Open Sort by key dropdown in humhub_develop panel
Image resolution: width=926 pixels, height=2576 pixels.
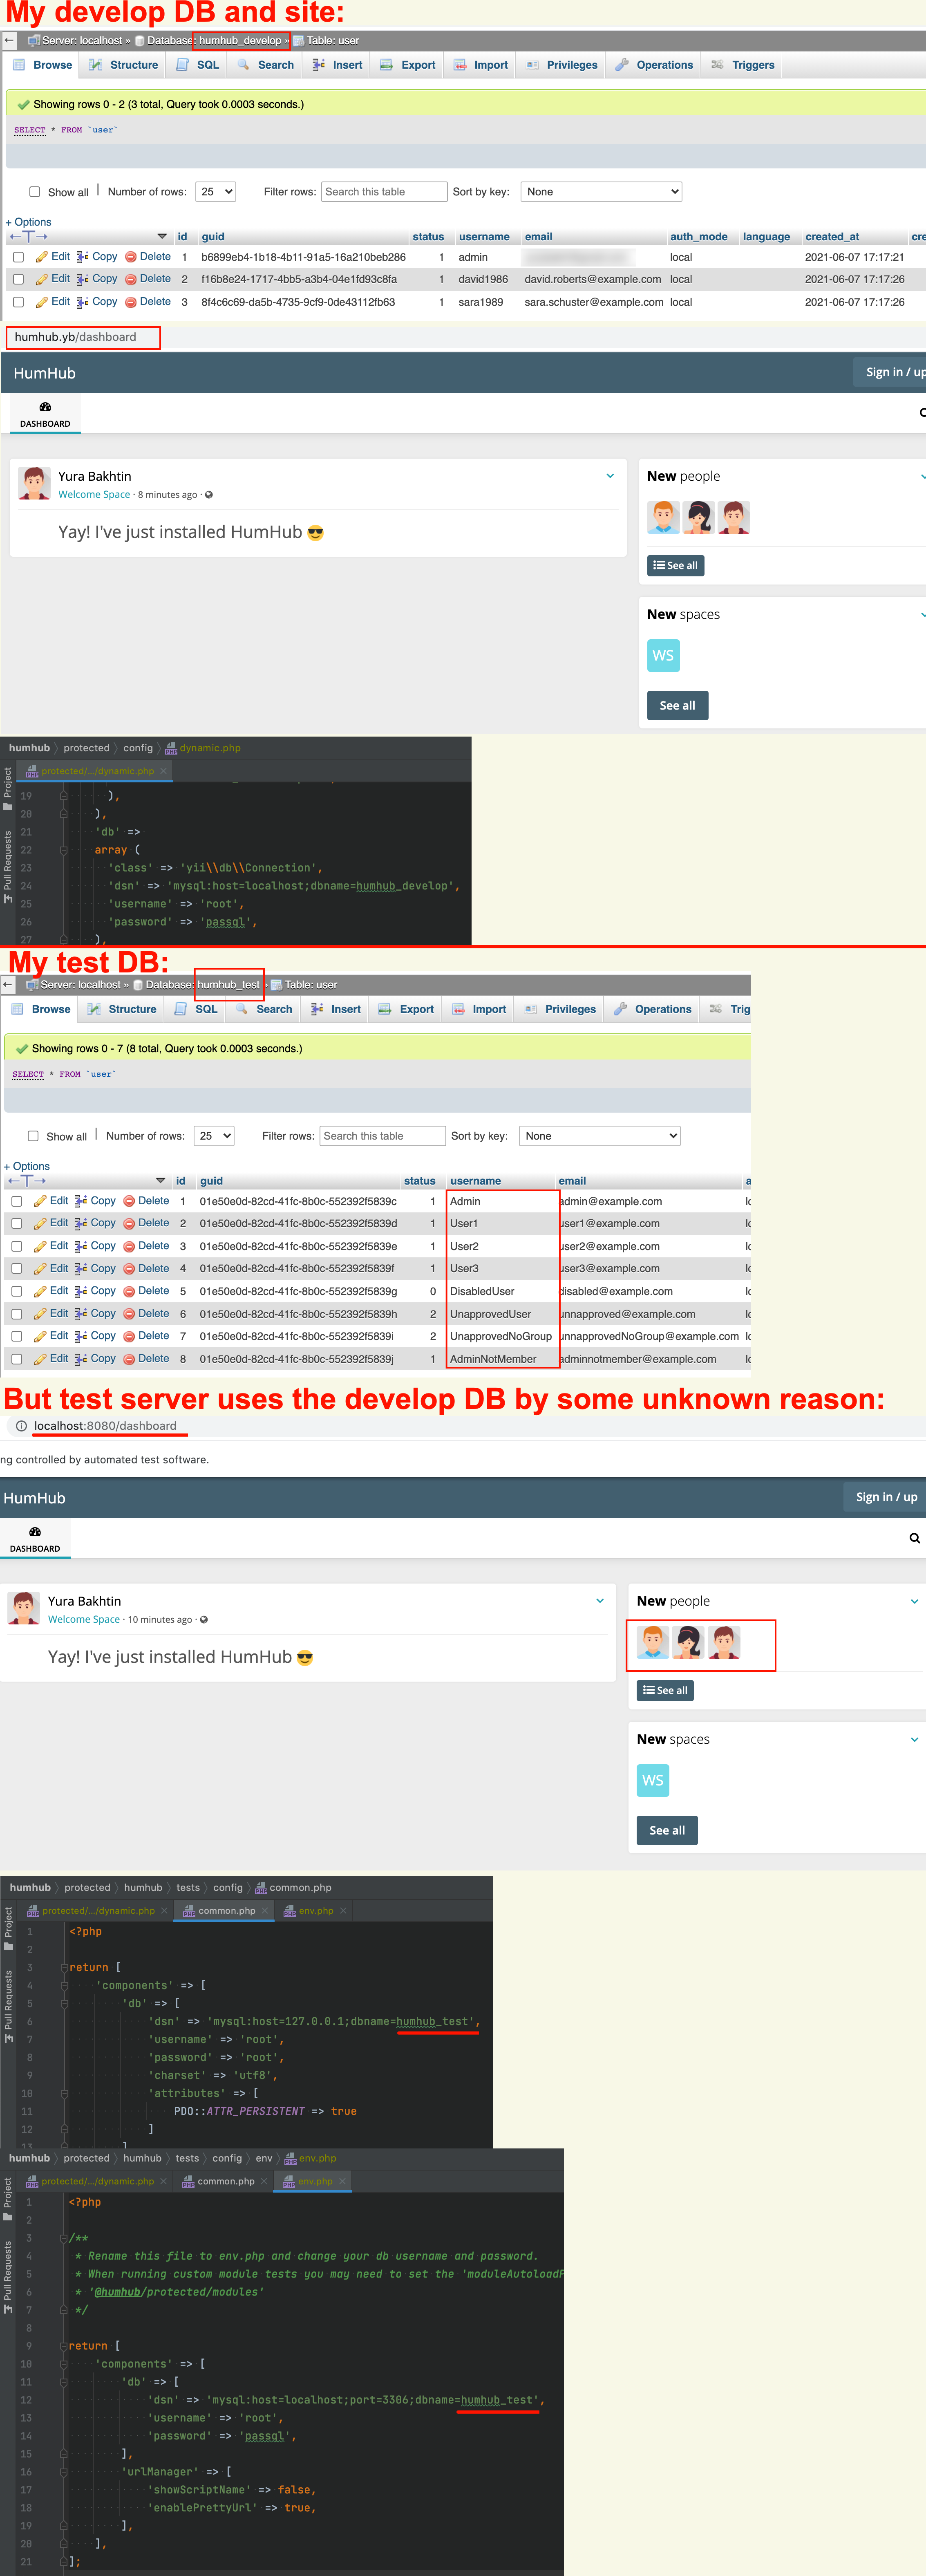tap(602, 192)
